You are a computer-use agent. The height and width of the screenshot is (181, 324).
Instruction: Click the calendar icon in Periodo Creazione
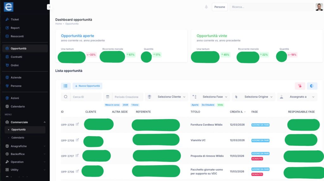click(x=108, y=97)
